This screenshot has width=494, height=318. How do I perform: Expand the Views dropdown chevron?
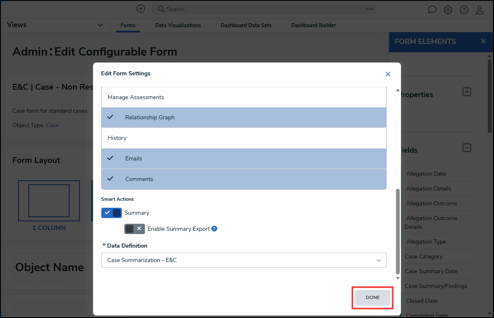click(100, 25)
